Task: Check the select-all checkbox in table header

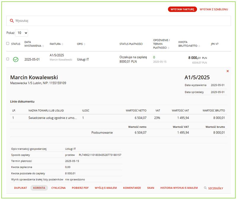Action: click(x=8, y=43)
